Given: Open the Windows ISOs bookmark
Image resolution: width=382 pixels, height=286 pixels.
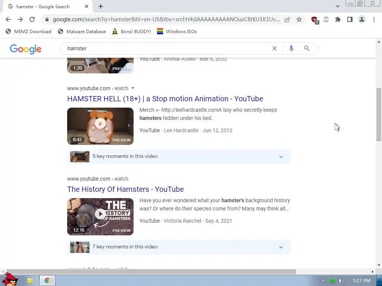Looking at the screenshot, I should tap(177, 32).
